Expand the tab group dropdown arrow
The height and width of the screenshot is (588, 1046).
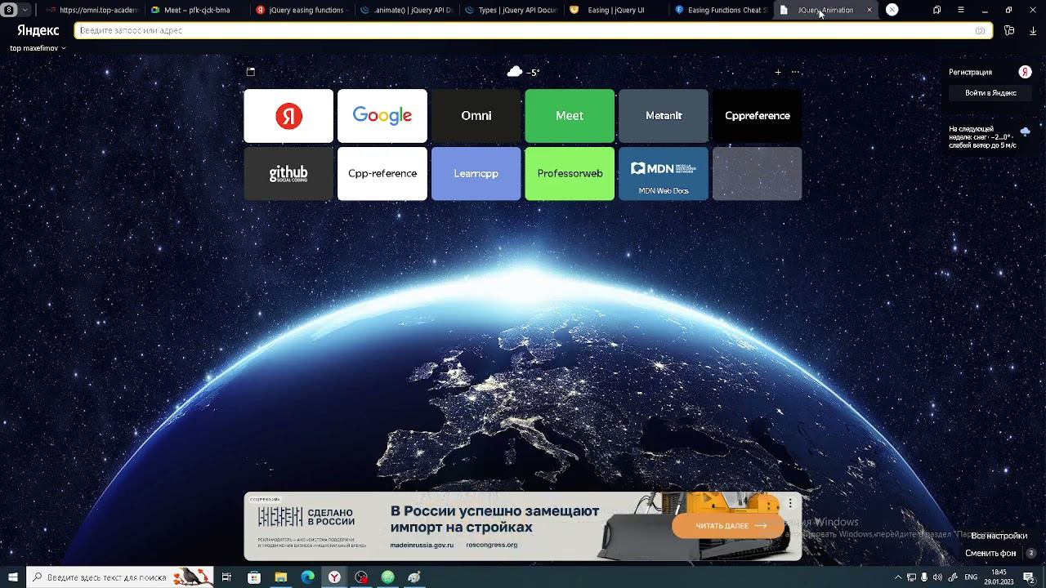[25, 10]
